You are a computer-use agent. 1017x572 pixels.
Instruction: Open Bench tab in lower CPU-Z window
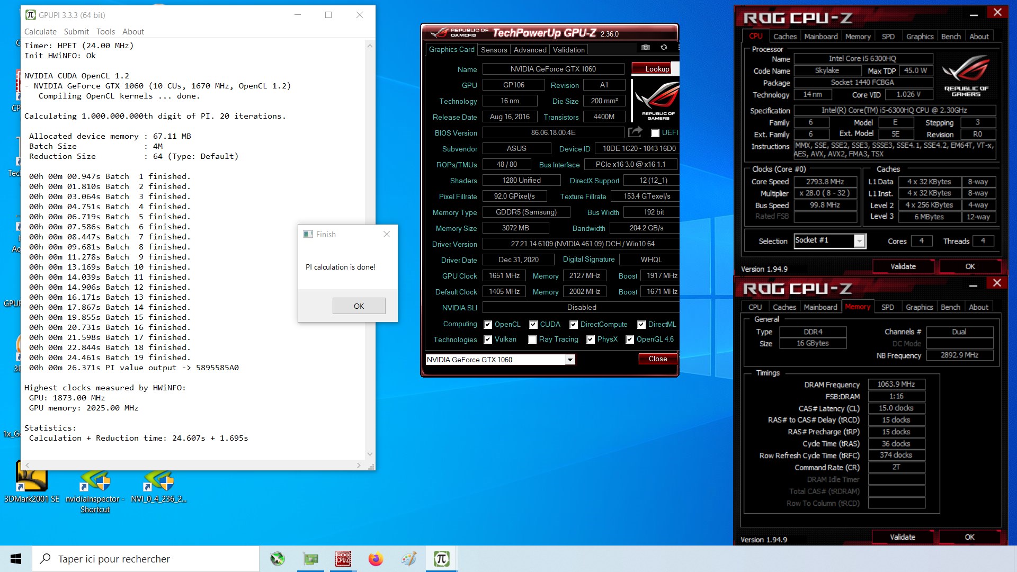pos(950,307)
